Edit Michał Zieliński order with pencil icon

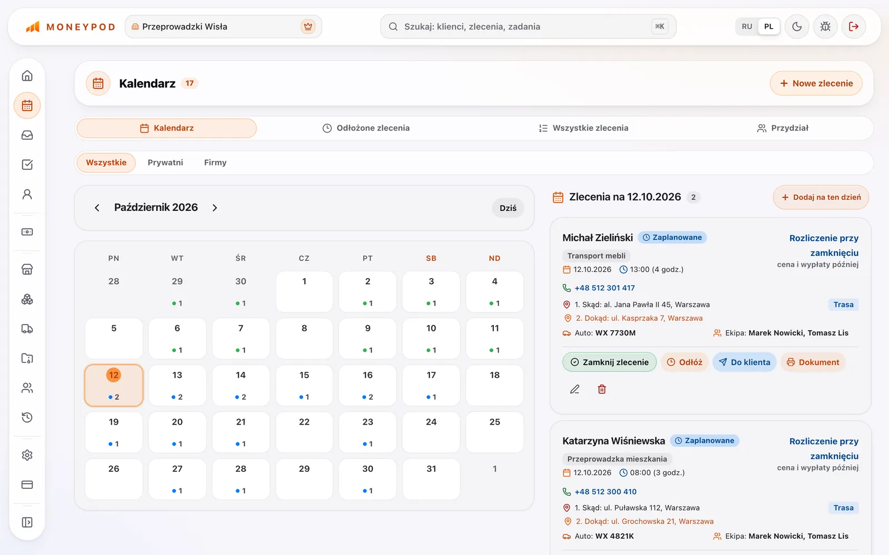575,390
